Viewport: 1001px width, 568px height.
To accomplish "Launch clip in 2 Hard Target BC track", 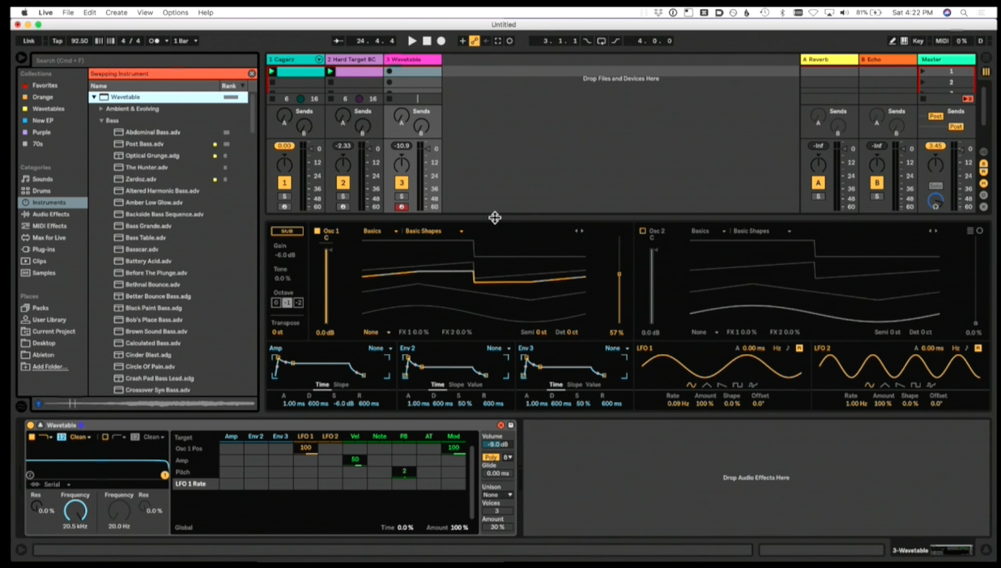I will (330, 71).
